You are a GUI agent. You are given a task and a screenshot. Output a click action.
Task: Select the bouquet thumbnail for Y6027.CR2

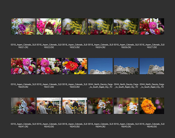click(x=152, y=26)
